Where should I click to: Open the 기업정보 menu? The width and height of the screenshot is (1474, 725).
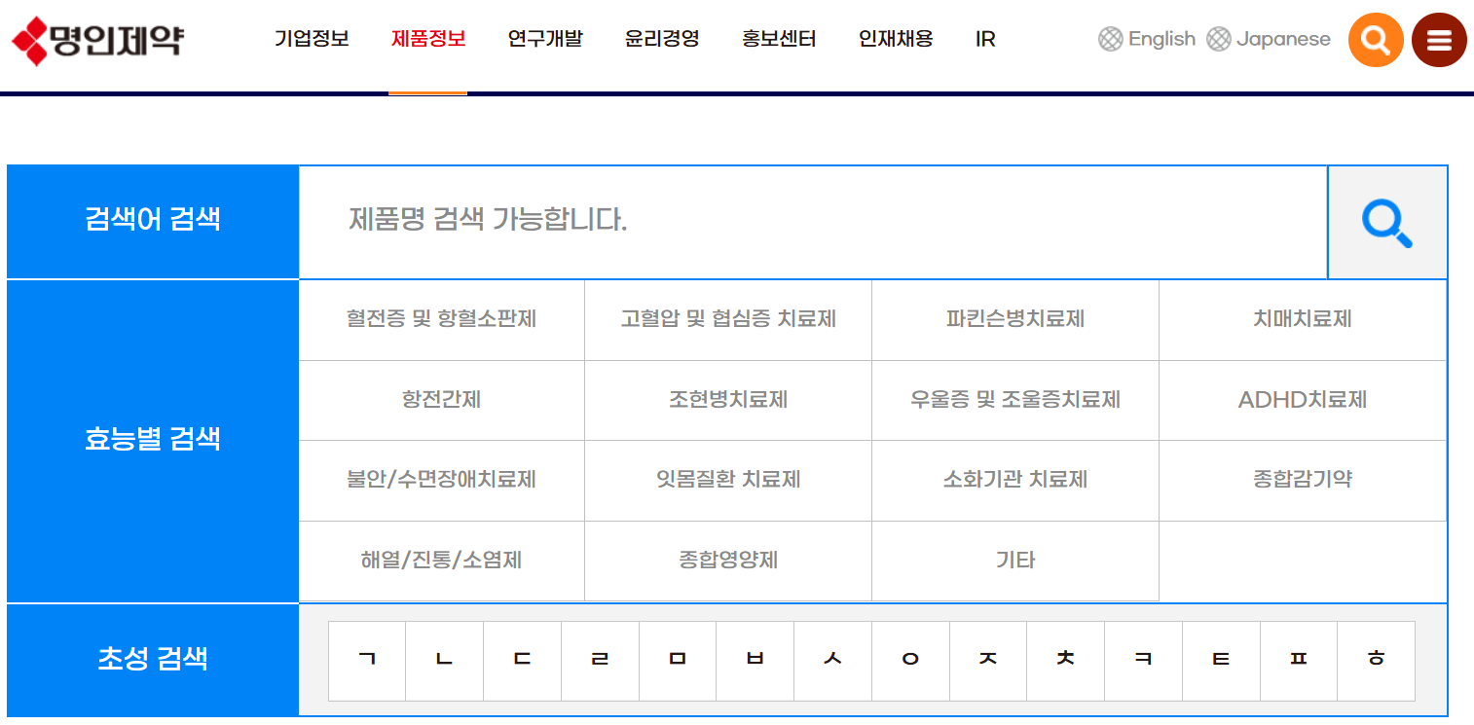click(310, 38)
